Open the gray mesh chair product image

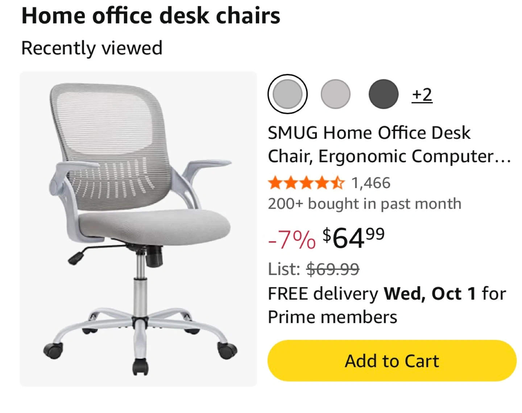point(138,229)
